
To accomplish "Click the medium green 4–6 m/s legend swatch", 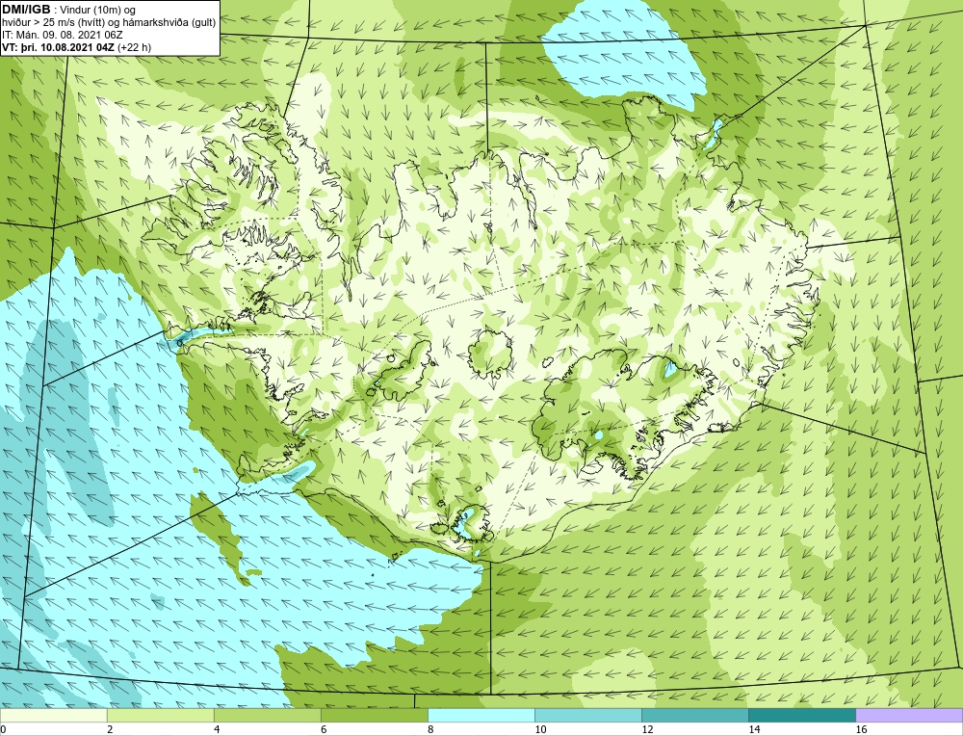I will pos(267,715).
